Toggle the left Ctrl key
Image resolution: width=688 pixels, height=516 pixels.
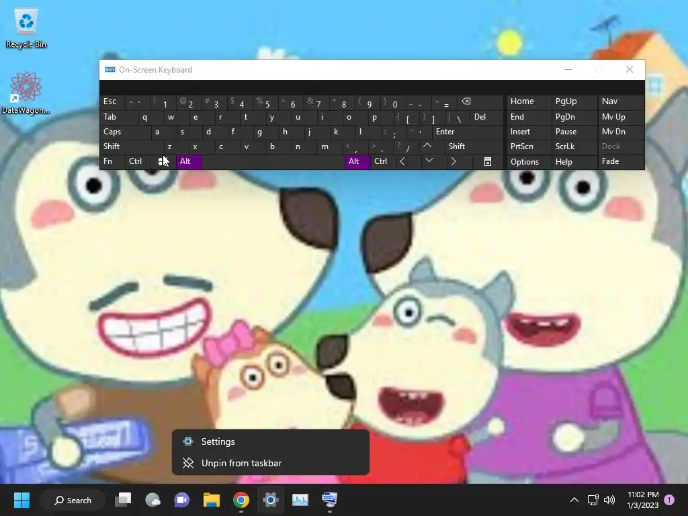click(138, 161)
